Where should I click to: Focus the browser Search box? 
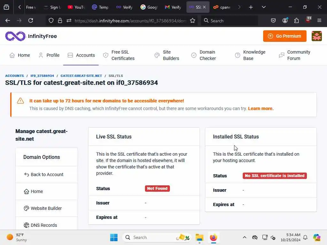(229, 21)
